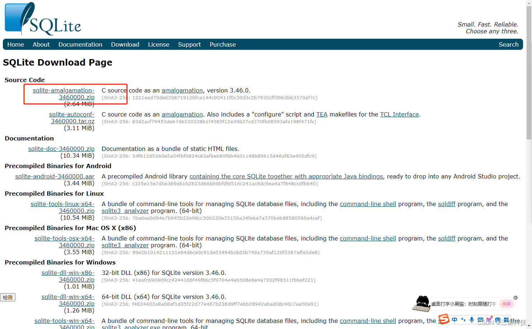Click the scrollbar down arrow
Viewport: 532px width, 329px height.
coord(529,326)
